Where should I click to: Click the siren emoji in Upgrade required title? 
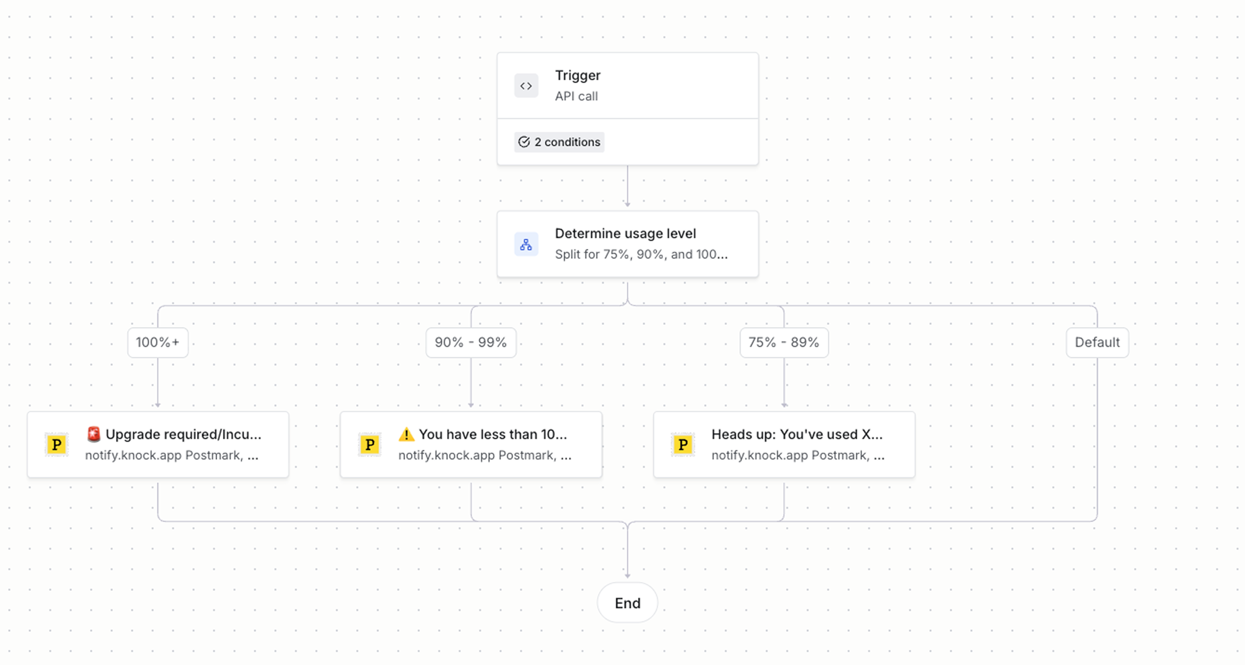coord(93,434)
